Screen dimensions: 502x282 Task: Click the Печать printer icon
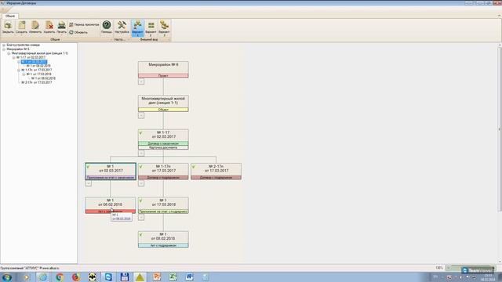pos(61,27)
